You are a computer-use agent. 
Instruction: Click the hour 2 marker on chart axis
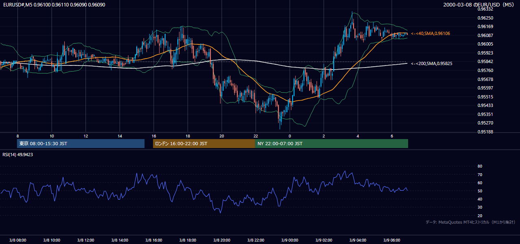(x=323, y=136)
